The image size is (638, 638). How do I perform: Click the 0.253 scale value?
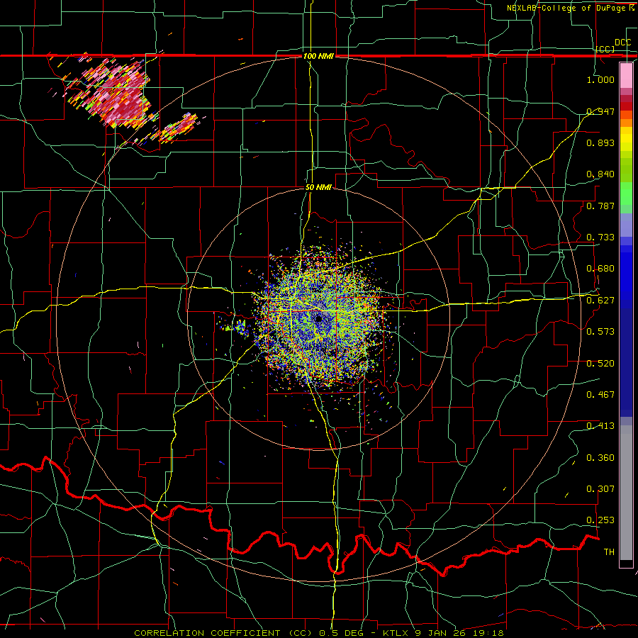(x=600, y=520)
